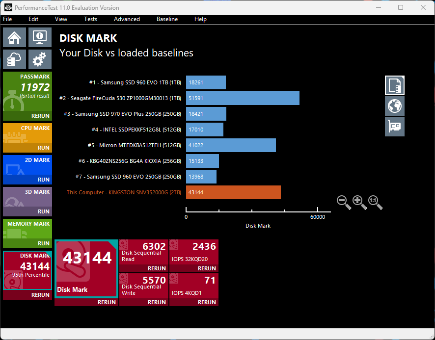Select the 2D Mark tile

point(27,165)
